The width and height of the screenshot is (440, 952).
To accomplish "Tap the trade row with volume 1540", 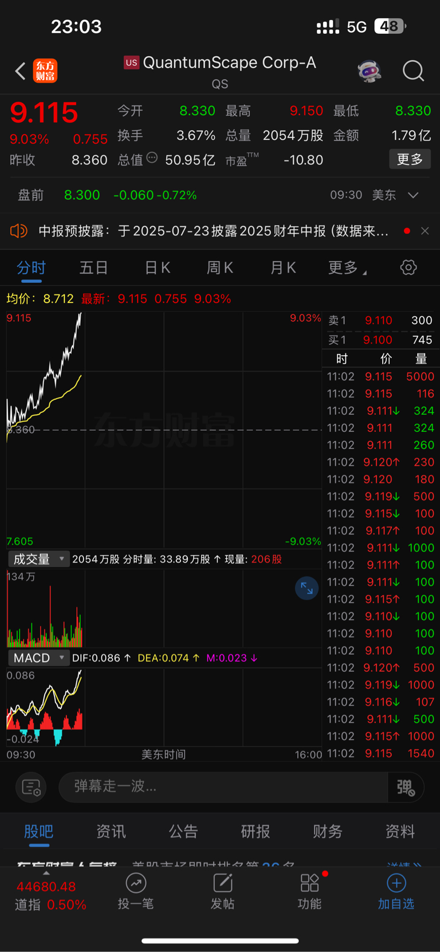I will pos(380,753).
